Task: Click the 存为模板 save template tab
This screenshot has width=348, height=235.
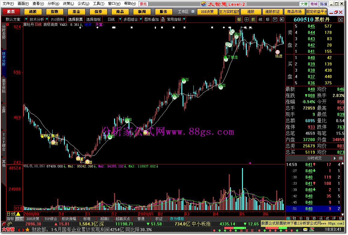Action: click(177, 219)
